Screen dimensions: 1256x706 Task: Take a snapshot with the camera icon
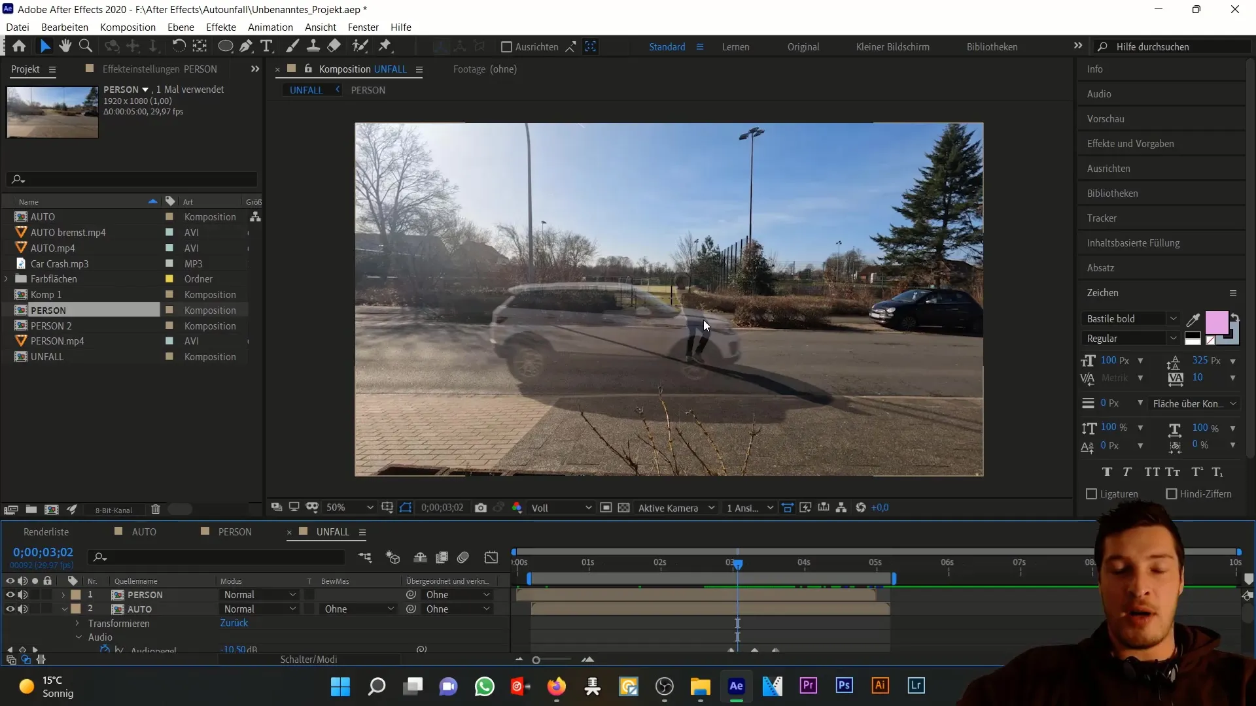(481, 508)
